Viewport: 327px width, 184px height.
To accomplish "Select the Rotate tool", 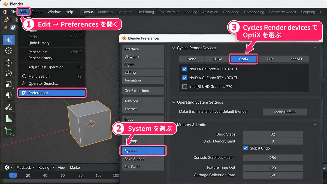I will [8, 74].
